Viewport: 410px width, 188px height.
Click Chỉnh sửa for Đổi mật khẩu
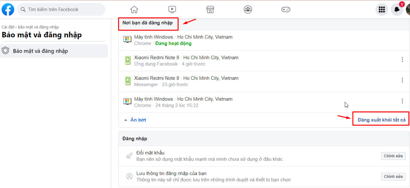pyautogui.click(x=393, y=156)
